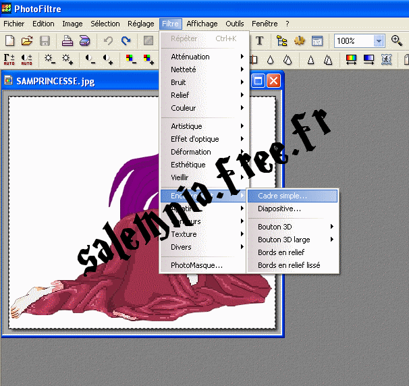Open the Réglage menu
This screenshot has height=386, width=409.
[141, 24]
